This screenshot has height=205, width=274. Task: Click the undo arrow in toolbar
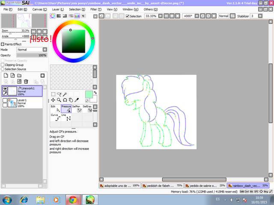coord(101,16)
